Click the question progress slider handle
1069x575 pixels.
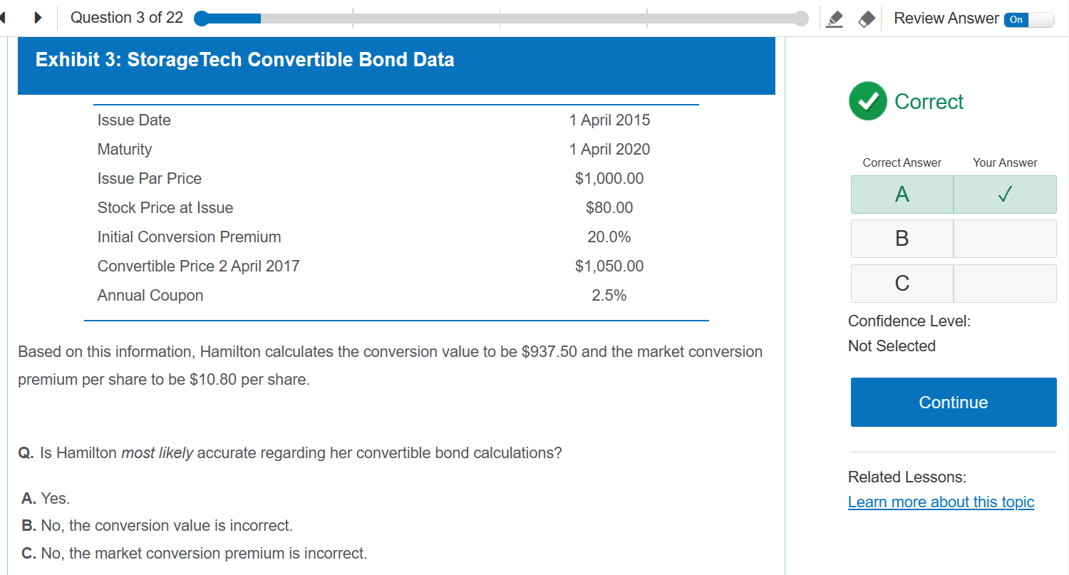tap(202, 19)
